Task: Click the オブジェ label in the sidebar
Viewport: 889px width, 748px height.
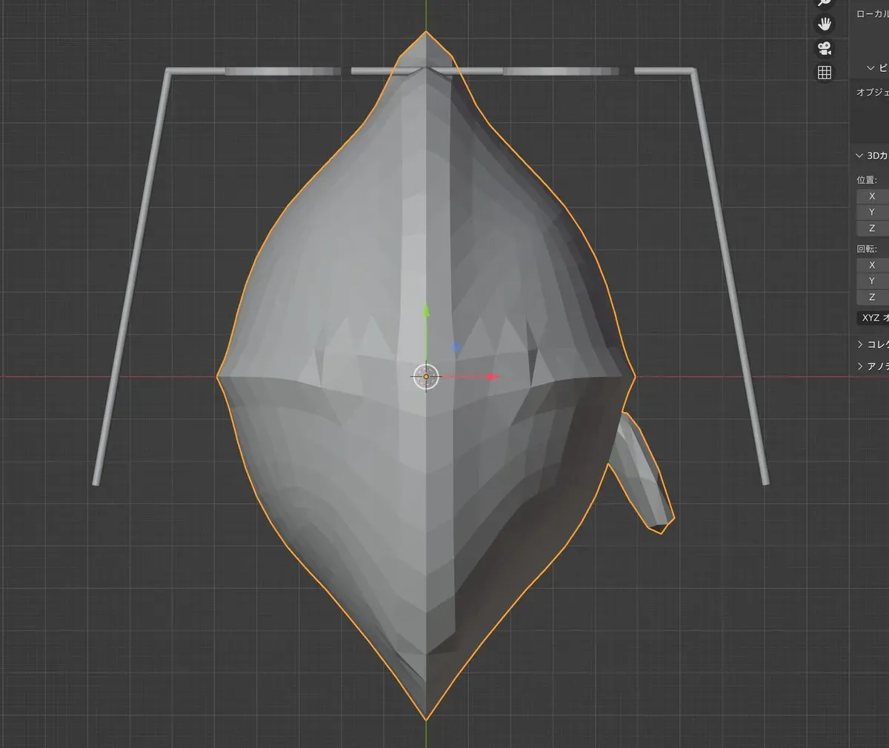Action: tap(873, 93)
